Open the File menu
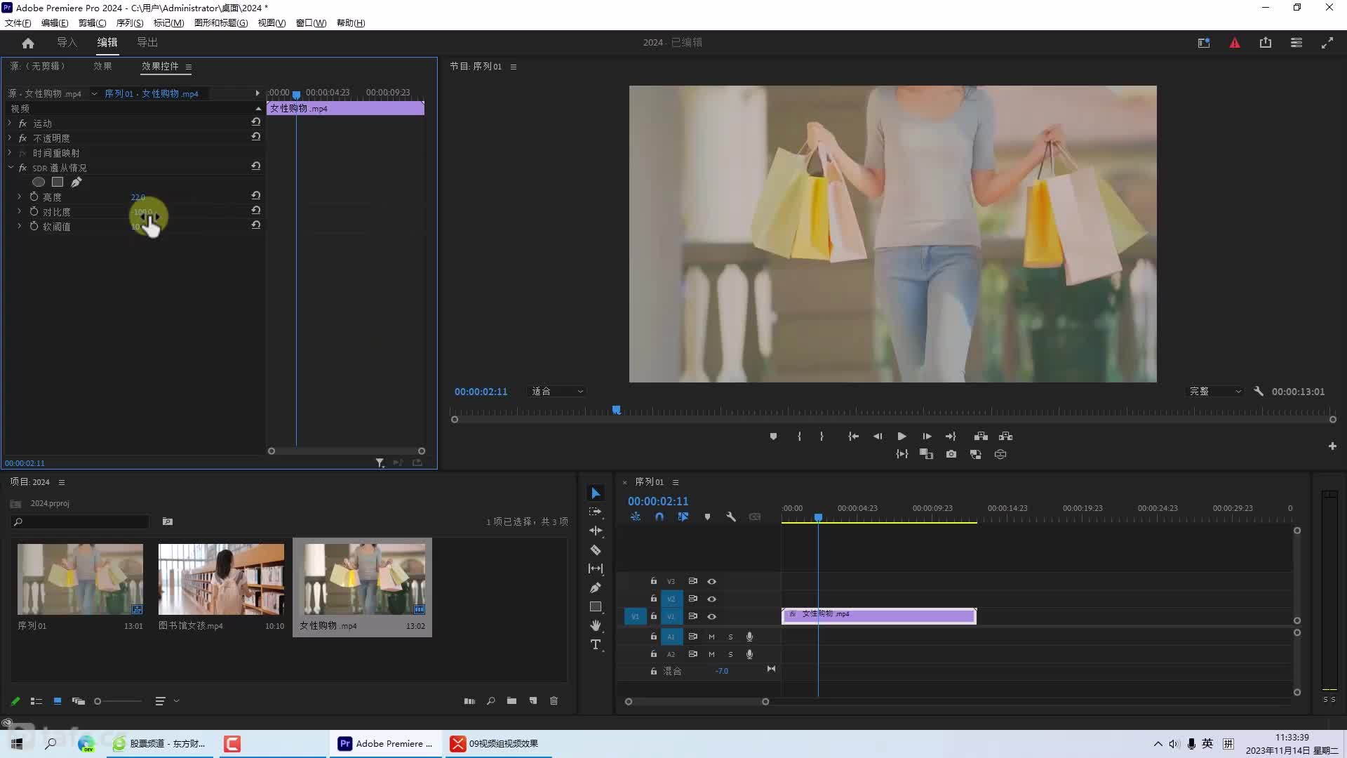The height and width of the screenshot is (758, 1347). [18, 23]
